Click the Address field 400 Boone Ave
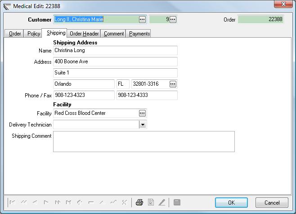Viewport: 296px width, 214px height. 115,62
